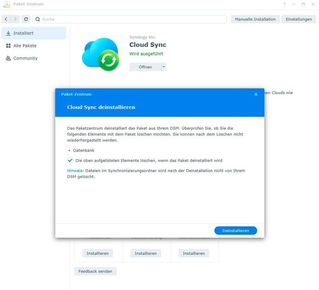Click the 'Synology Inc.' publisher text
319x290 pixels.
point(143,37)
